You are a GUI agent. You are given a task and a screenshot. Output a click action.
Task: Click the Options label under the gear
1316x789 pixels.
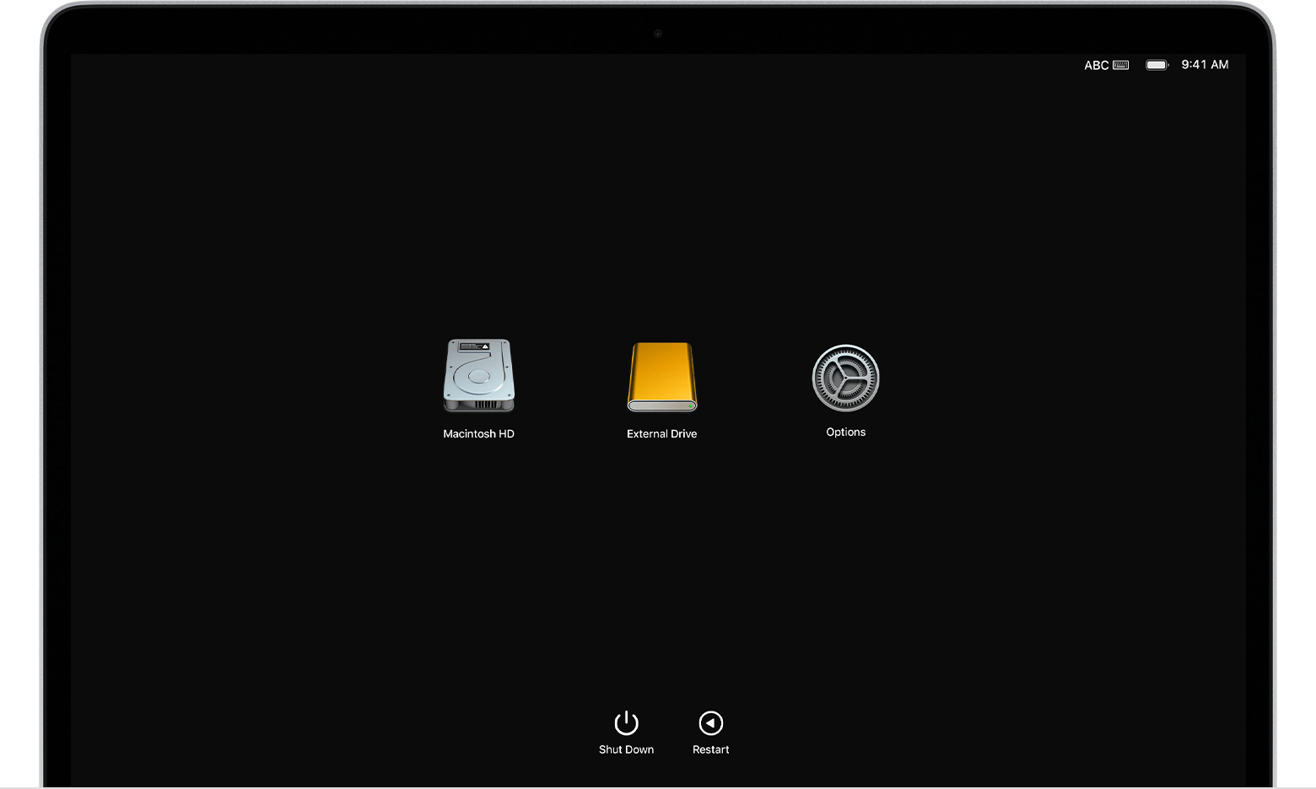(845, 432)
